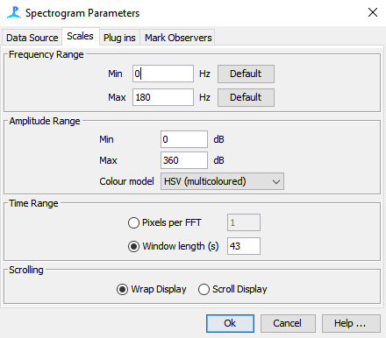Reset minimum frequency with Default button
This screenshot has width=386, height=338.
[x=246, y=74]
